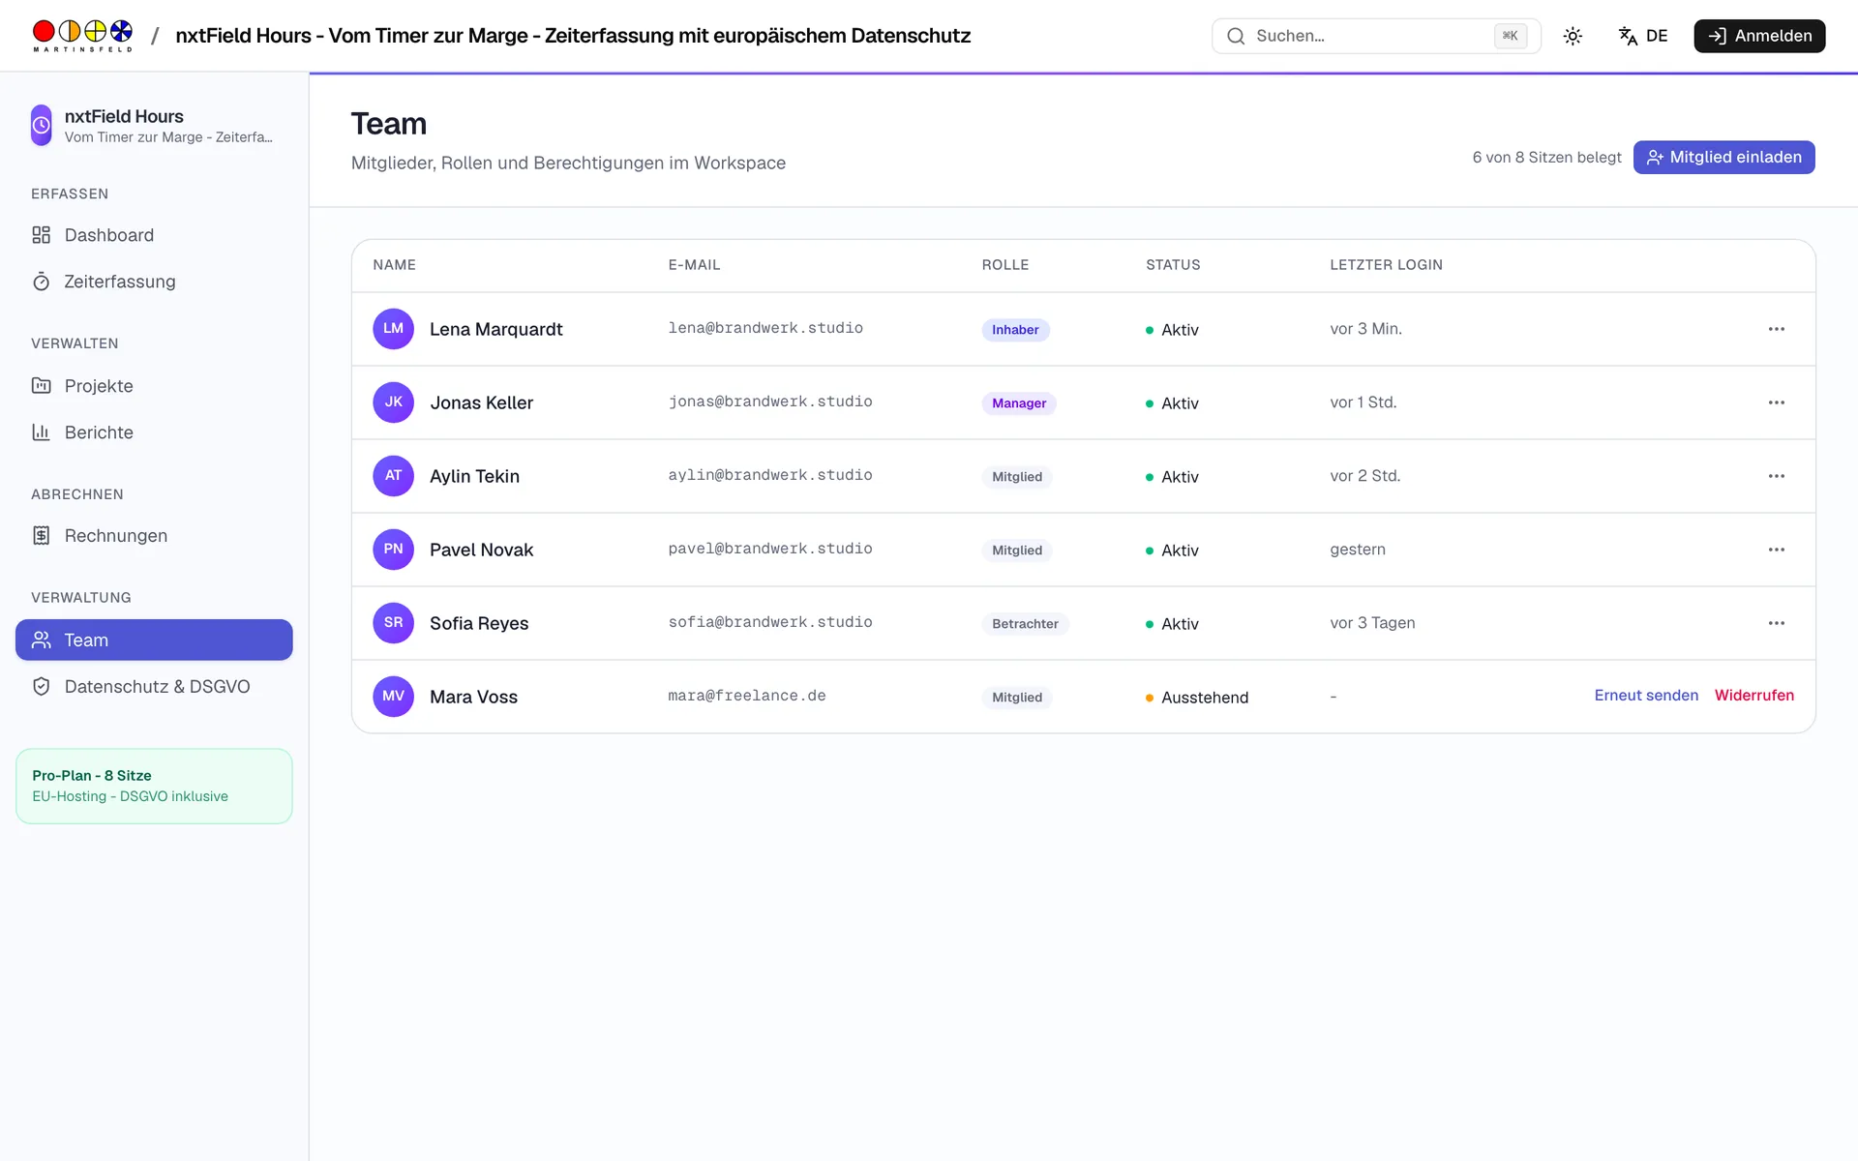The width and height of the screenshot is (1858, 1161).
Task: Click Widerrufen for Mara Voss
Action: coord(1753,696)
